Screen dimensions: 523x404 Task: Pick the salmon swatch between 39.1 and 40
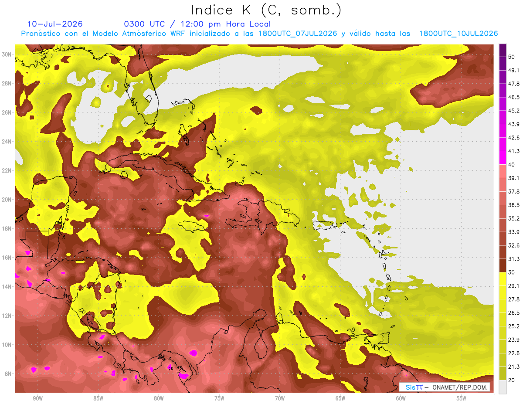tap(503, 171)
